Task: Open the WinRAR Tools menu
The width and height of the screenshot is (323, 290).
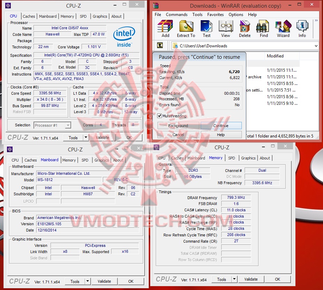Action: coord(197,15)
